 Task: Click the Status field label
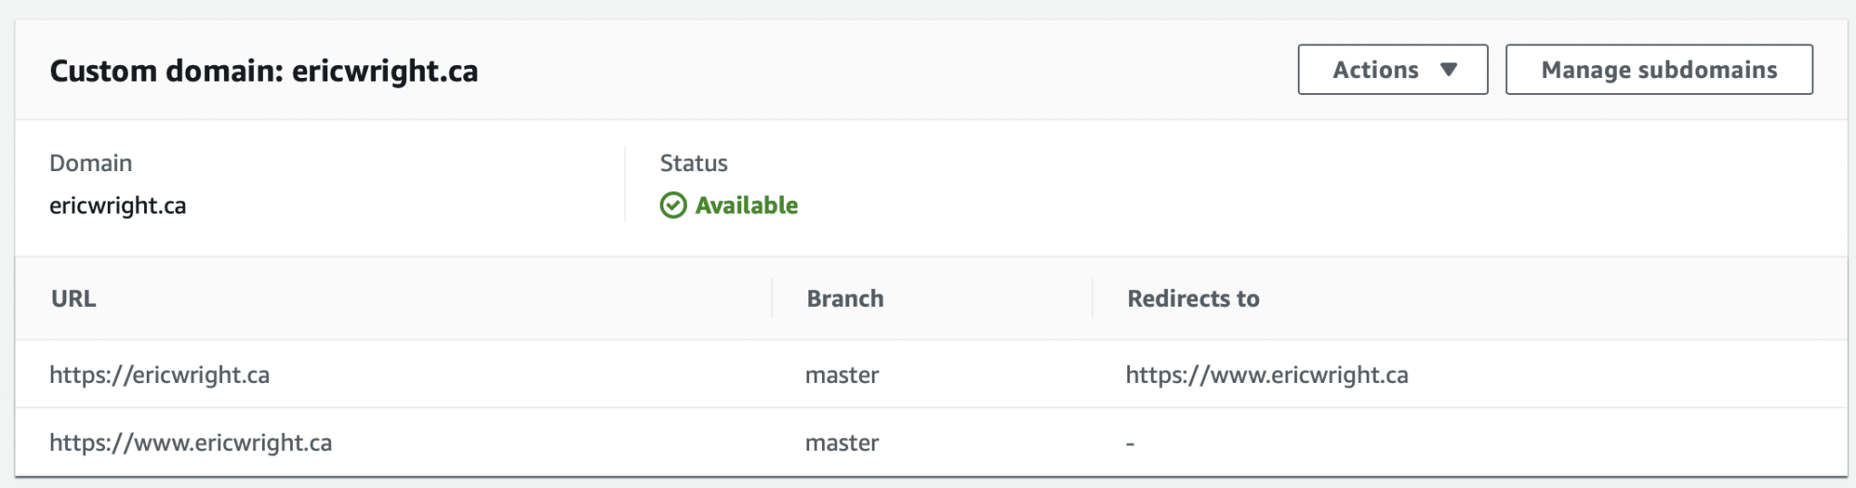(x=693, y=163)
